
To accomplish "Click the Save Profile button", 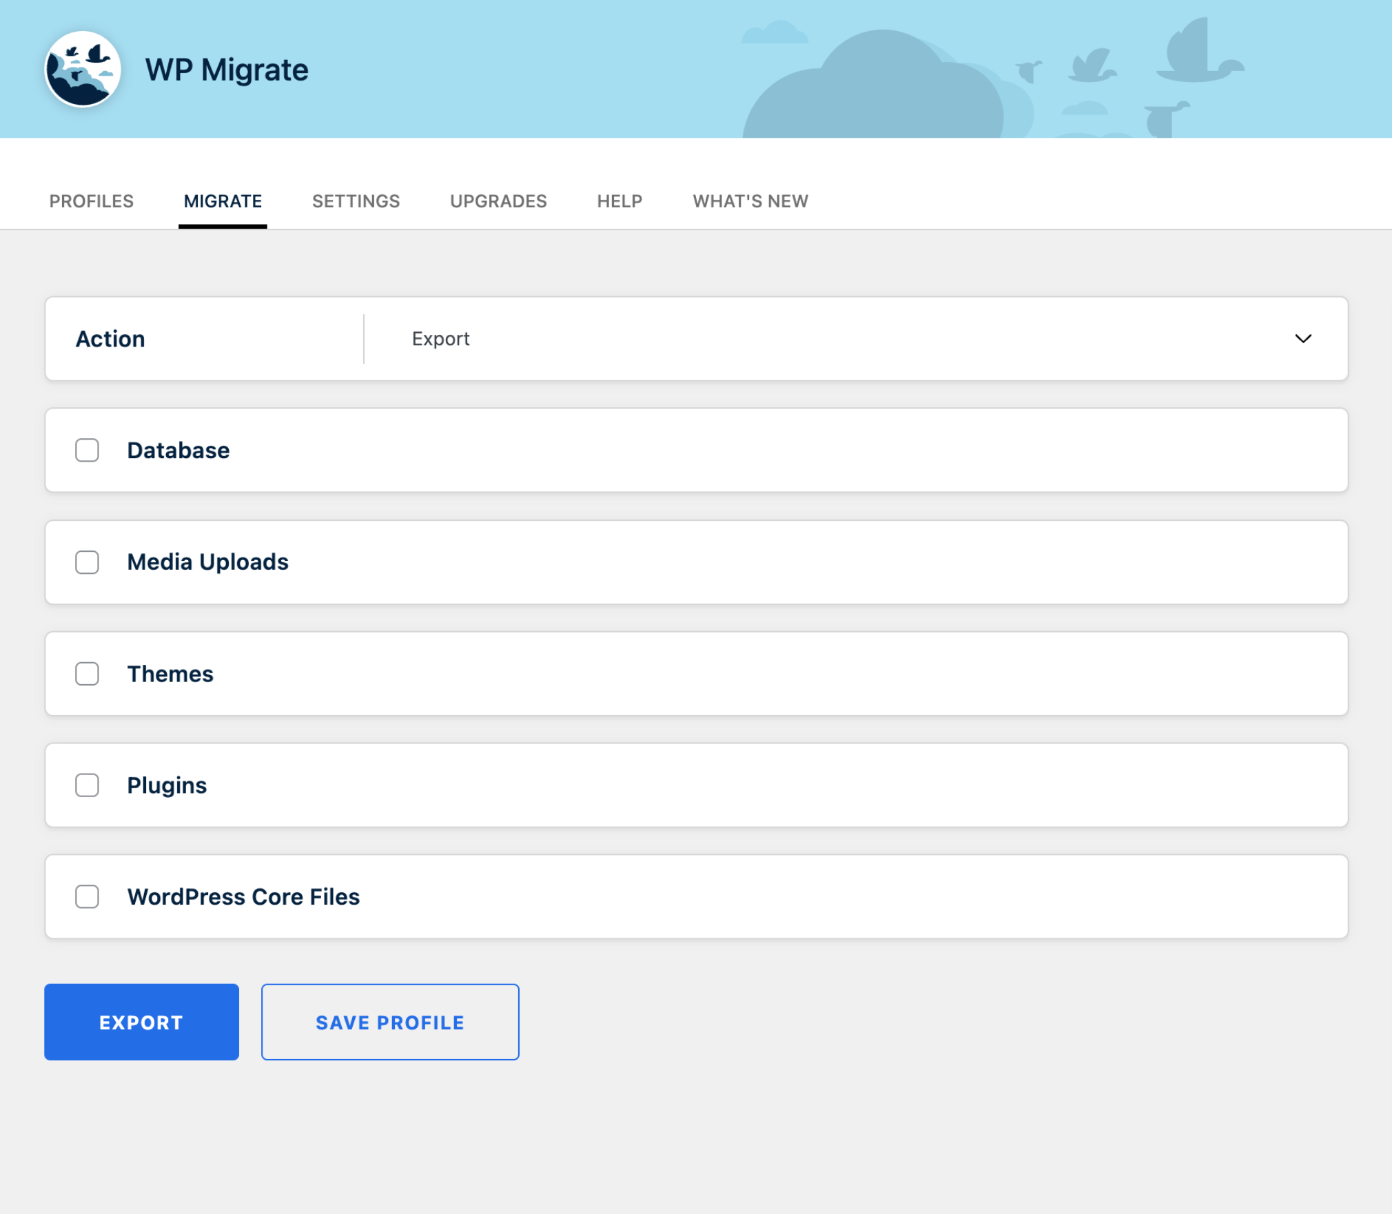I will coord(390,1022).
